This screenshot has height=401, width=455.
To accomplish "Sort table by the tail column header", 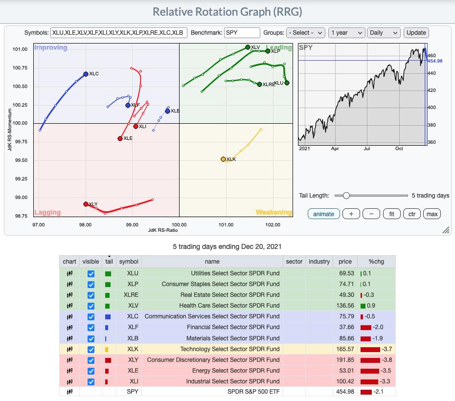I will coord(109,262).
